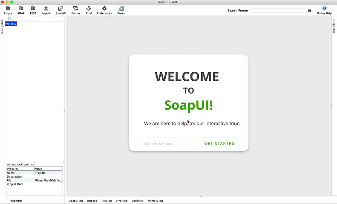
Task: Open the SoapUI log tab
Action: pyautogui.click(x=76, y=201)
